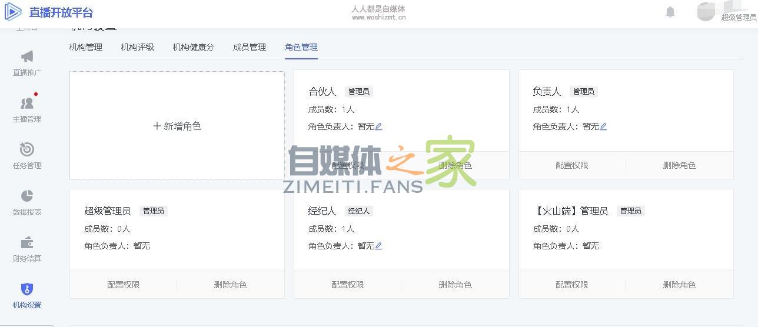Open 数据报表 pie chart icon
Image resolution: width=758 pixels, height=327 pixels.
27,196
